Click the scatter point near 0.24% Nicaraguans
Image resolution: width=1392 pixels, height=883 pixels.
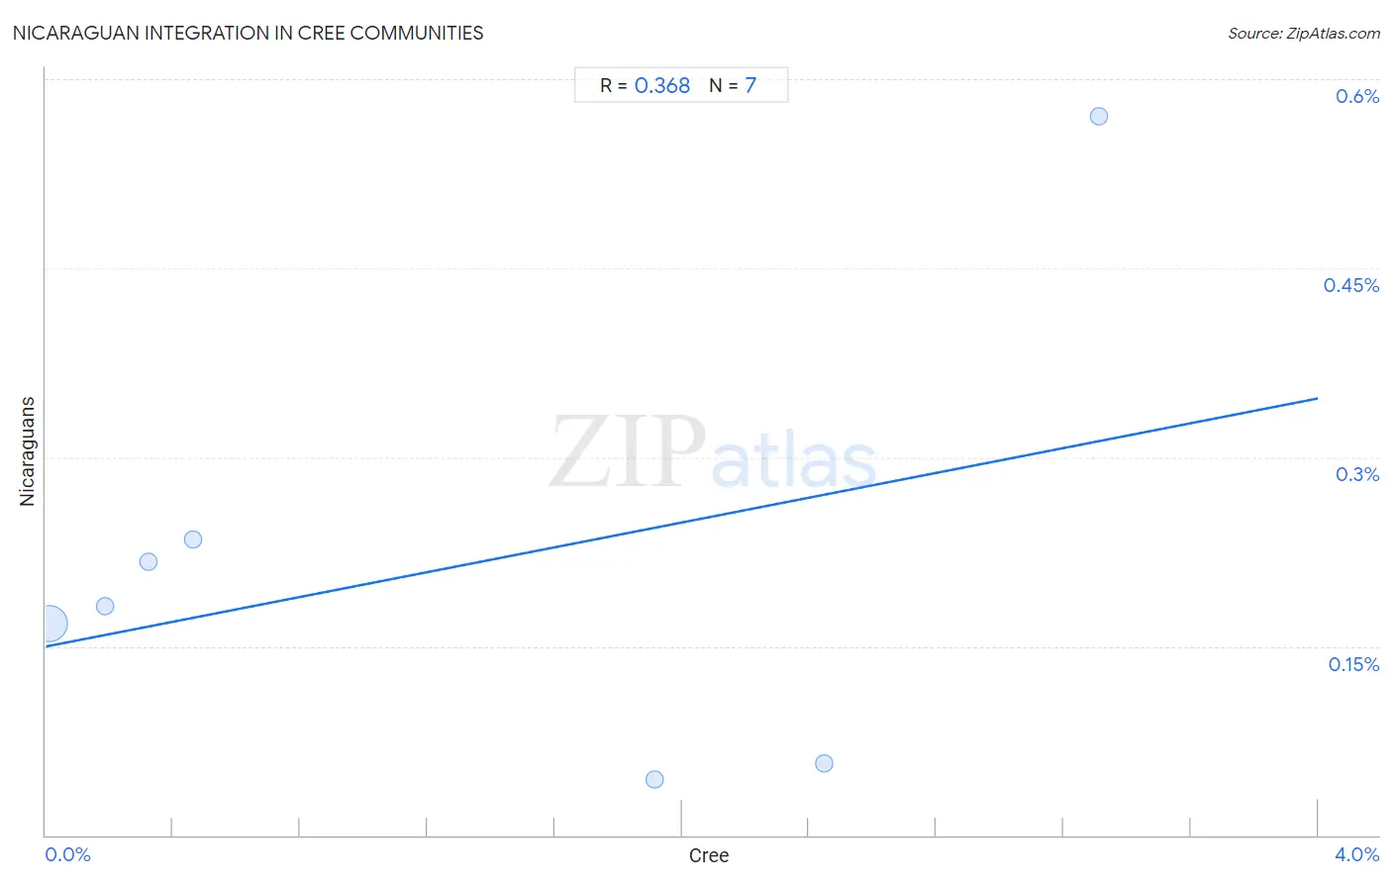click(193, 540)
